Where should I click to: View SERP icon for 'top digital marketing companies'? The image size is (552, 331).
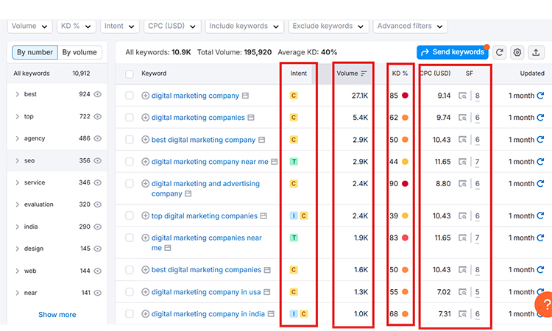(463, 216)
